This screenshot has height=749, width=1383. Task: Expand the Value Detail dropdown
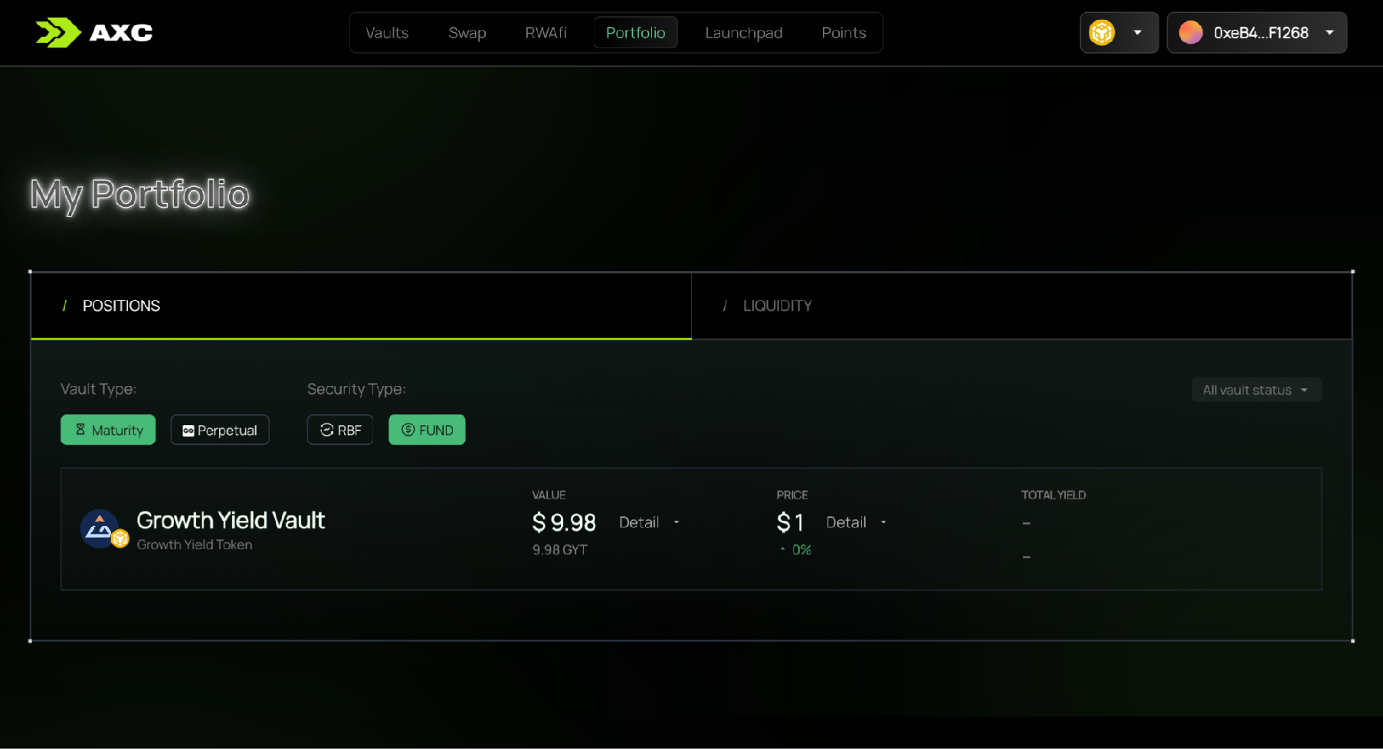(650, 522)
